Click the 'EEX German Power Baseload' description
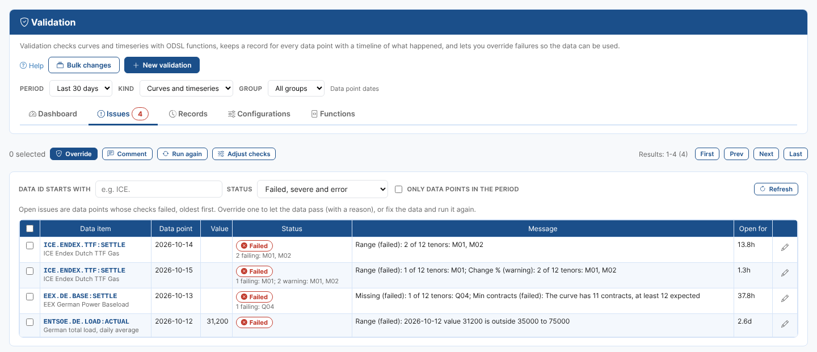817x352 pixels. pyautogui.click(x=86, y=304)
